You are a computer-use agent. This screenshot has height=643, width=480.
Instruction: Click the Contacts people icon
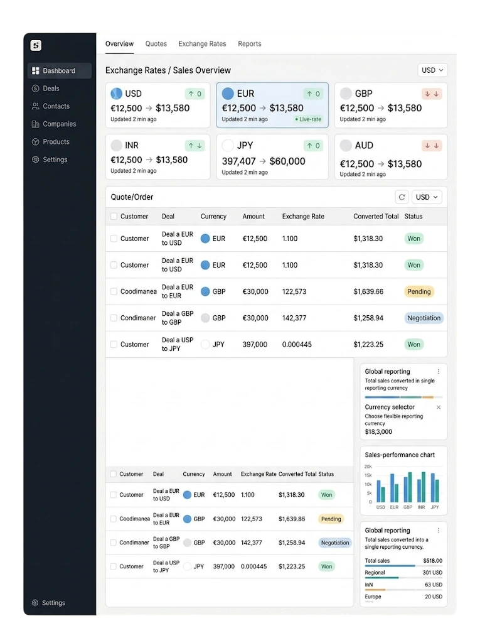[36, 106]
